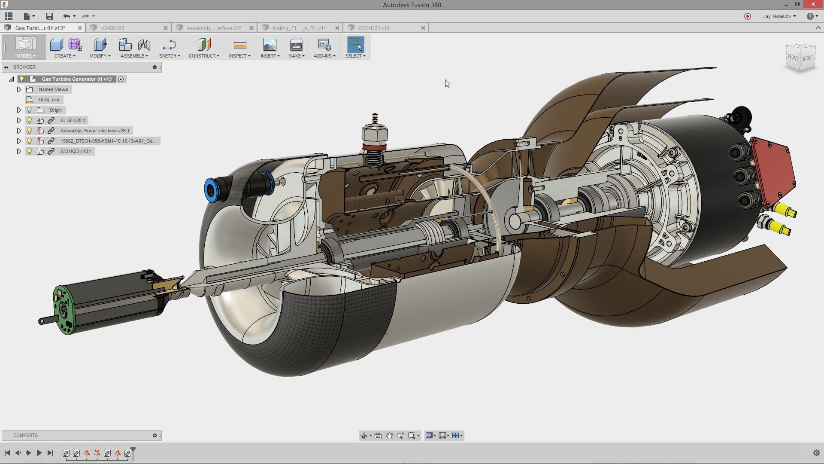
Task: Expand the Named Views folder
Action: pyautogui.click(x=19, y=89)
